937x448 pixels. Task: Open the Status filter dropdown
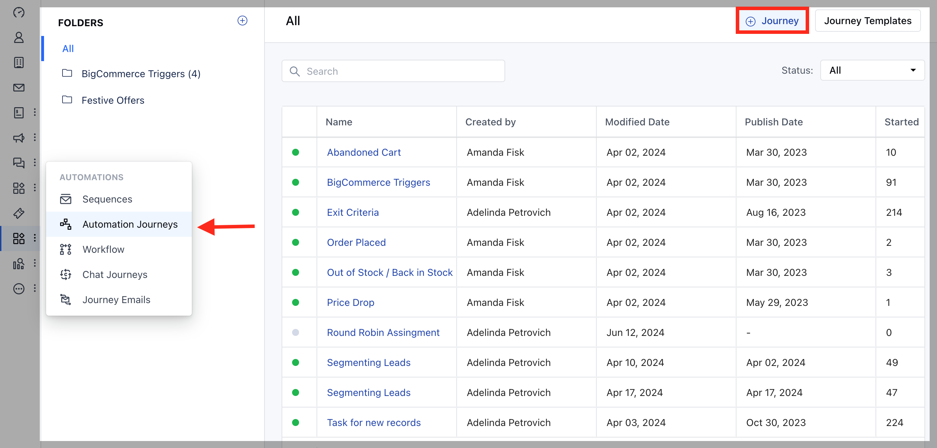coord(872,70)
